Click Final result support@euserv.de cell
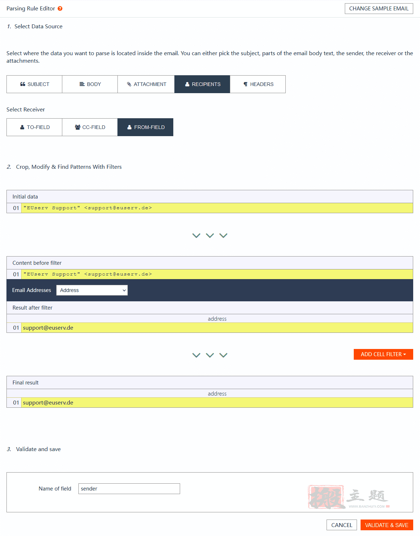This screenshot has height=536, width=420. pyautogui.click(x=217, y=403)
